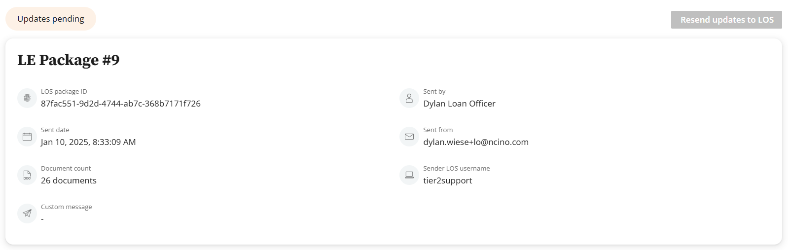
Task: Click the envelope icon beside Sent from
Action: (409, 137)
